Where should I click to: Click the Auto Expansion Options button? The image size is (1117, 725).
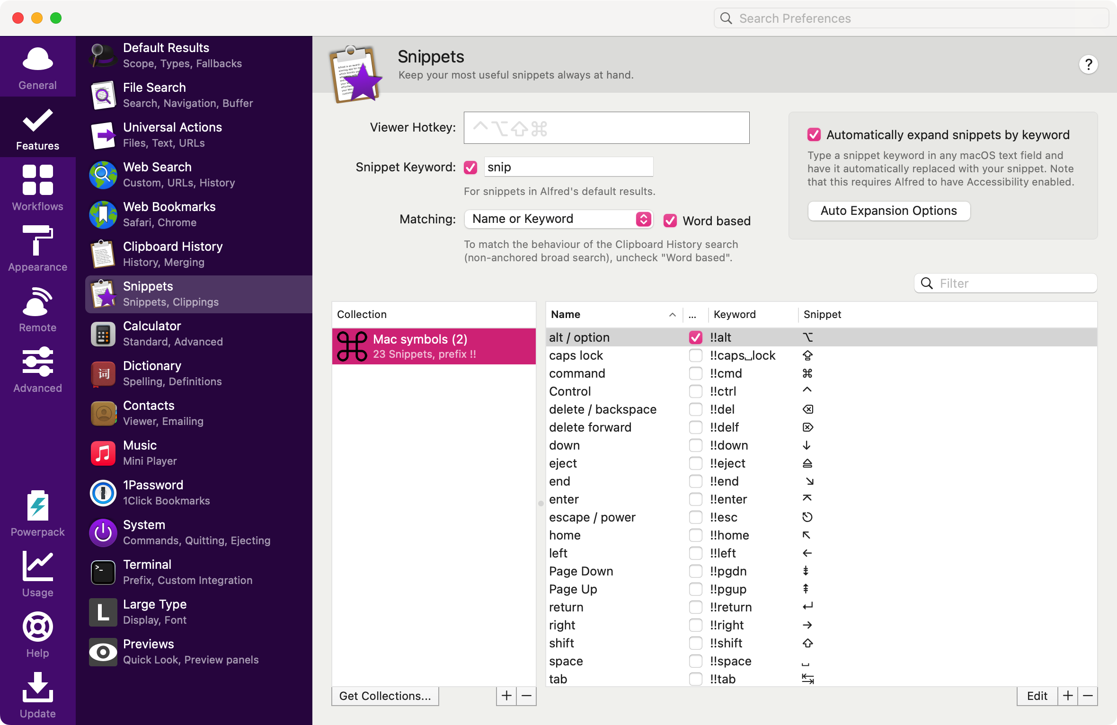click(x=888, y=211)
